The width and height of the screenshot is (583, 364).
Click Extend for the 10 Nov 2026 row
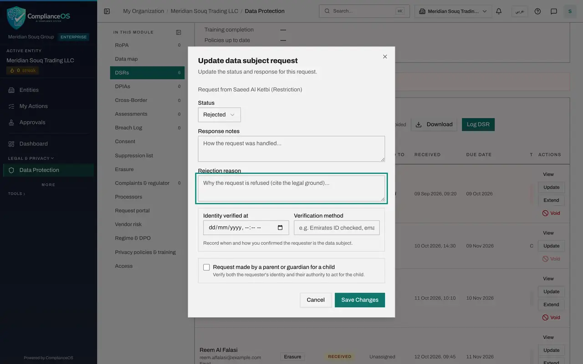[551, 305]
